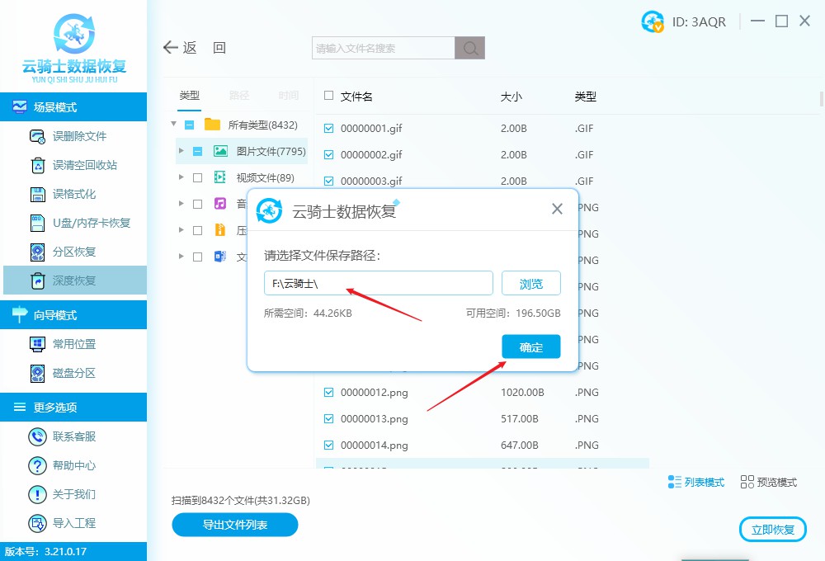Screen dimensions: 825x561
Task: Uncheck 00000014.png checkbox
Action: [x=329, y=445]
